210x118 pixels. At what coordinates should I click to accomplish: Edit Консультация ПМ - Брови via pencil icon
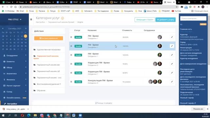click(172, 82)
